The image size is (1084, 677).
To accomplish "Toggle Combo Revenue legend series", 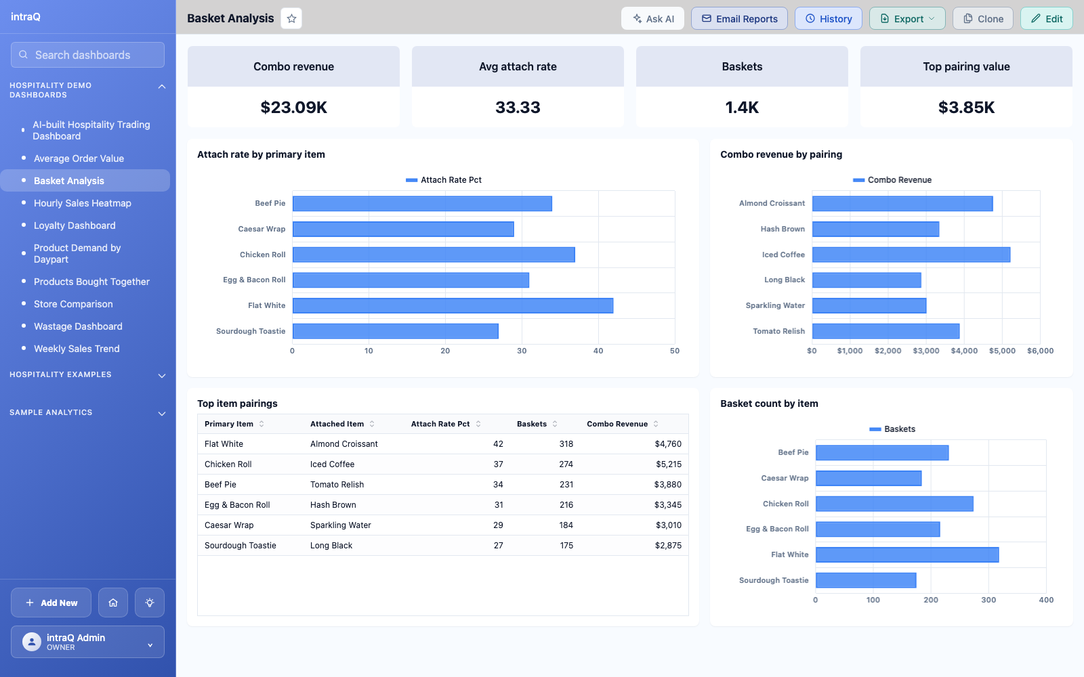I will (892, 180).
